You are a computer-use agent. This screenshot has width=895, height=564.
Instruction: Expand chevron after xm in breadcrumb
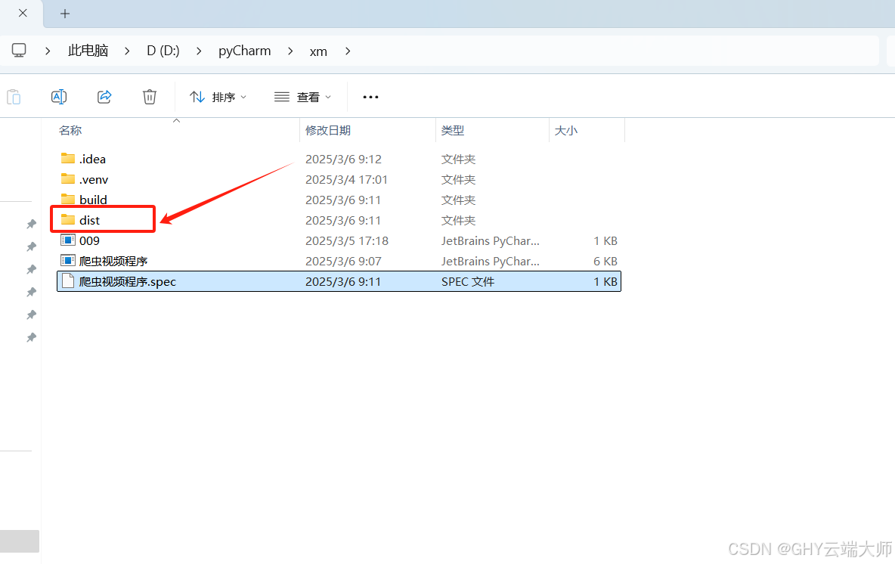point(348,51)
